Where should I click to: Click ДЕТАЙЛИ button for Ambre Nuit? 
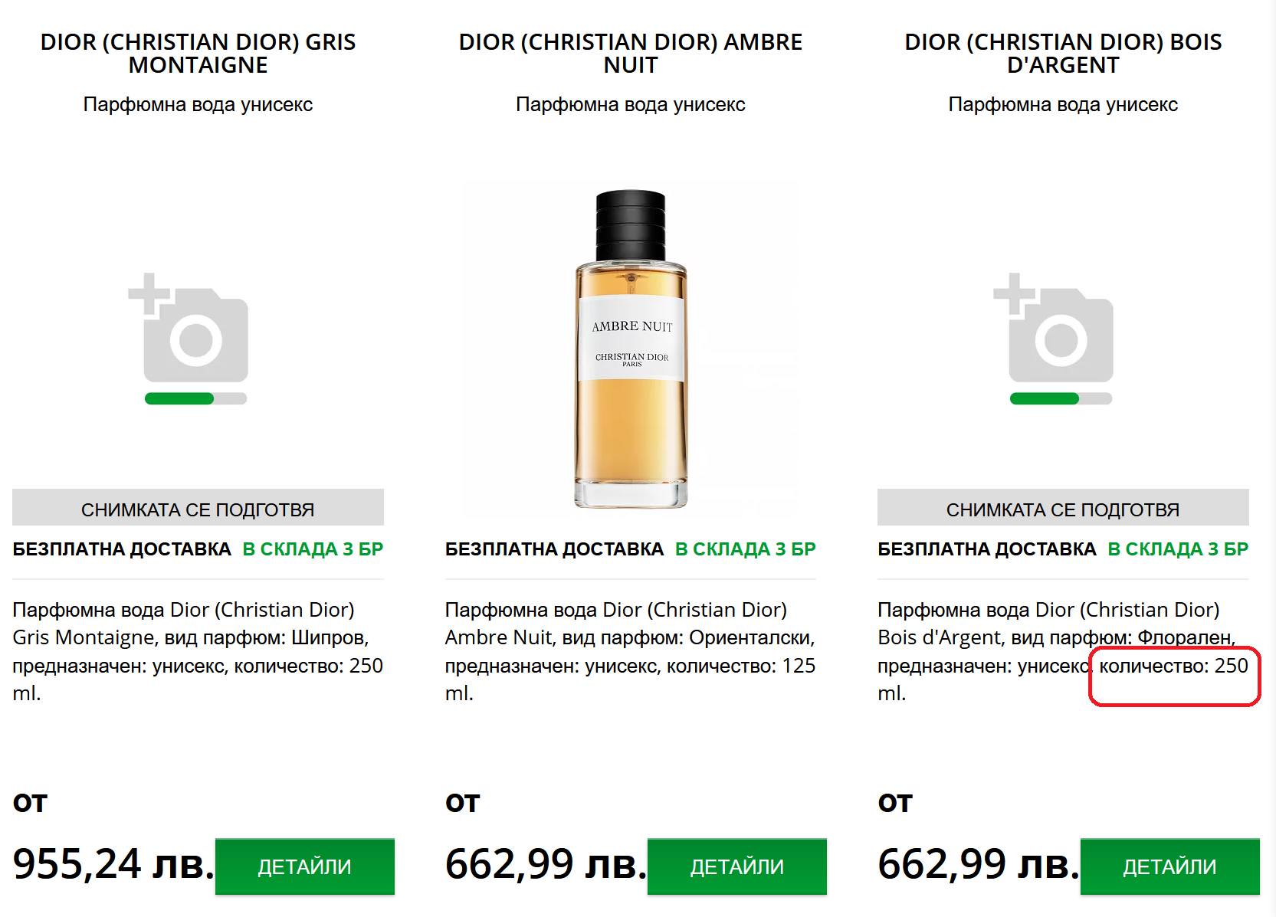(x=737, y=866)
